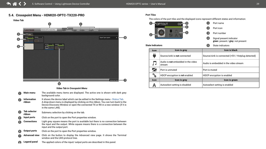Click the 'Signal present indicator' legend entry

[x=225, y=38]
